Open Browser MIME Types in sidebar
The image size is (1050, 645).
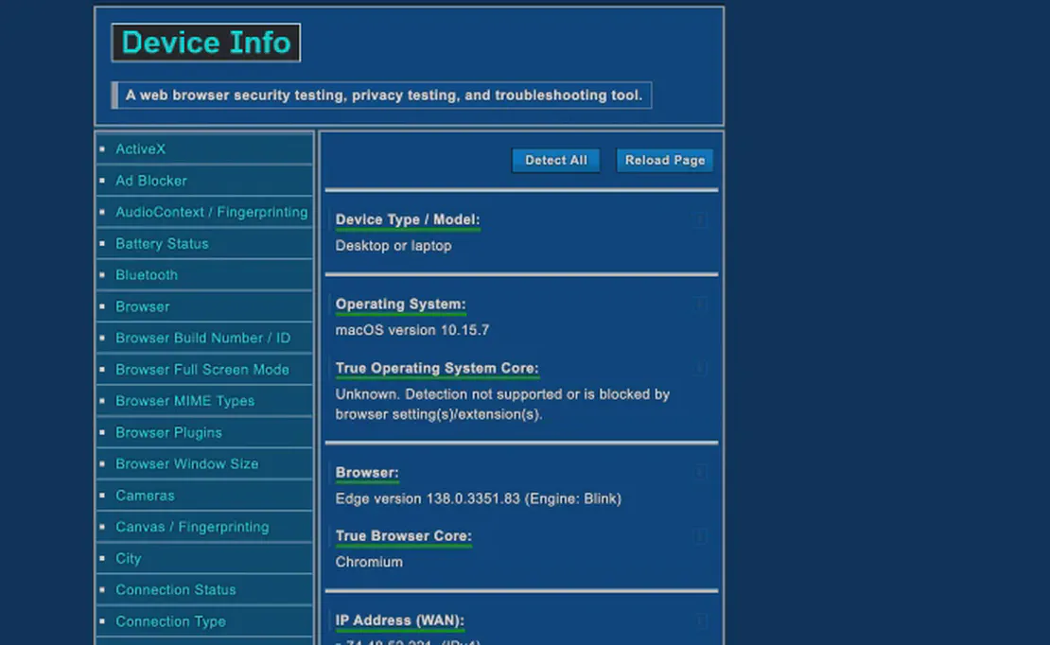(x=184, y=401)
